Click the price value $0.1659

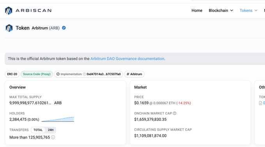pyautogui.click(x=141, y=103)
